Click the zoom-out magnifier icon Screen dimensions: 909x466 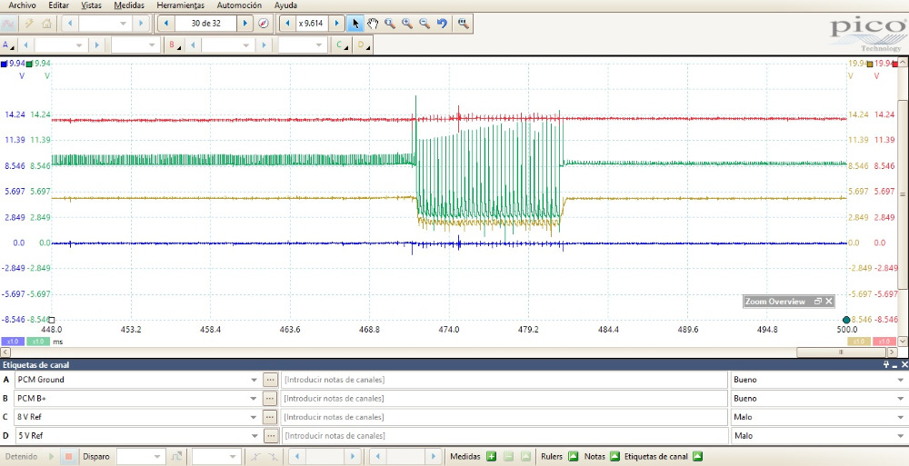tap(424, 23)
